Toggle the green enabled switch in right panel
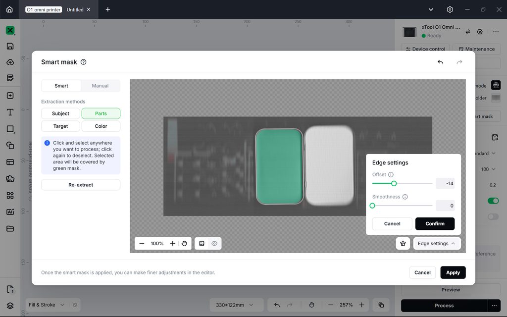The width and height of the screenshot is (507, 317). click(x=493, y=201)
